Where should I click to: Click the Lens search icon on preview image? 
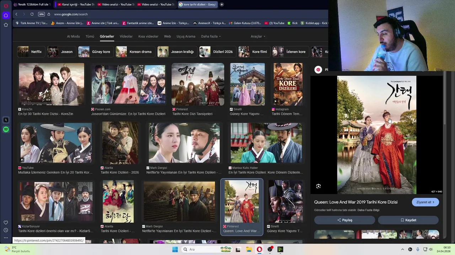318,186
